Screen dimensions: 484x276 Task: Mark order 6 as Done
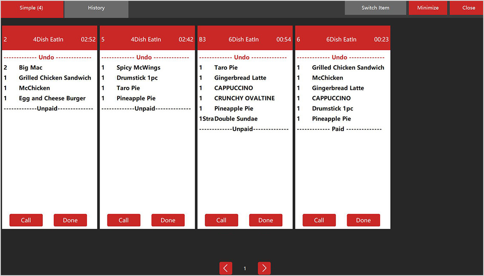[x=363, y=220]
